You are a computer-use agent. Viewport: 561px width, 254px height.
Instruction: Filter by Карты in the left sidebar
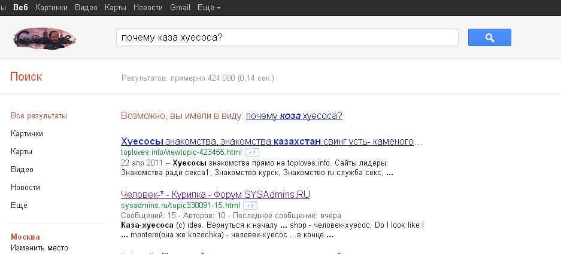click(22, 151)
